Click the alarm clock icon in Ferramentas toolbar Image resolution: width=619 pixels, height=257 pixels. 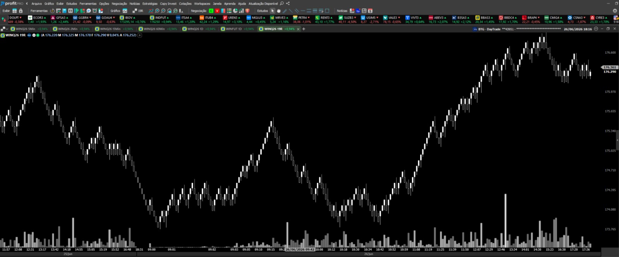pyautogui.click(x=95, y=11)
